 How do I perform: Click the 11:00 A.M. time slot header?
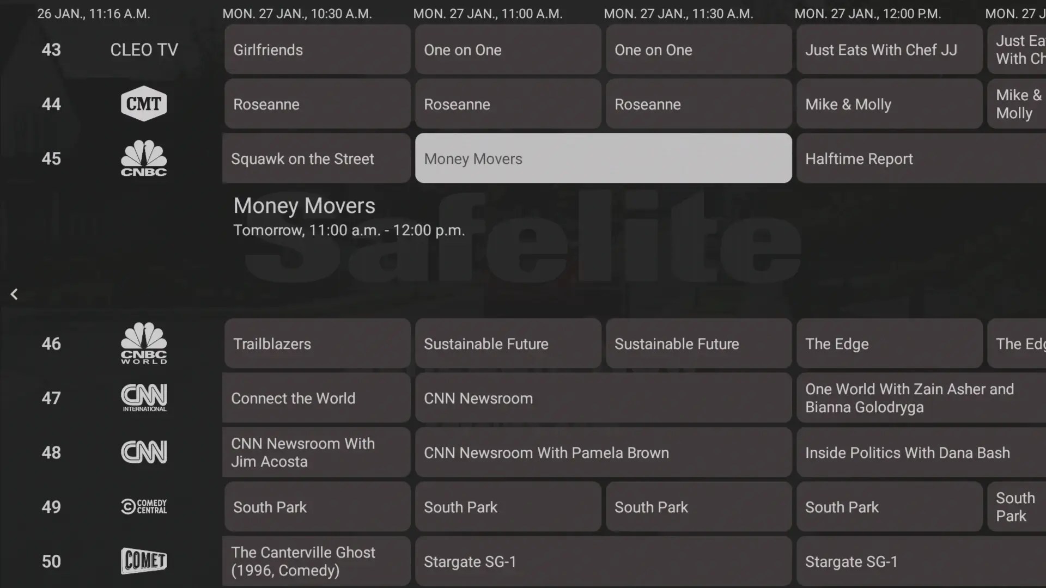click(x=488, y=14)
